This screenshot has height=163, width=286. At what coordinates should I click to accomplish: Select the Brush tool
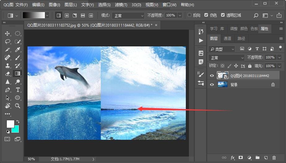(18, 58)
